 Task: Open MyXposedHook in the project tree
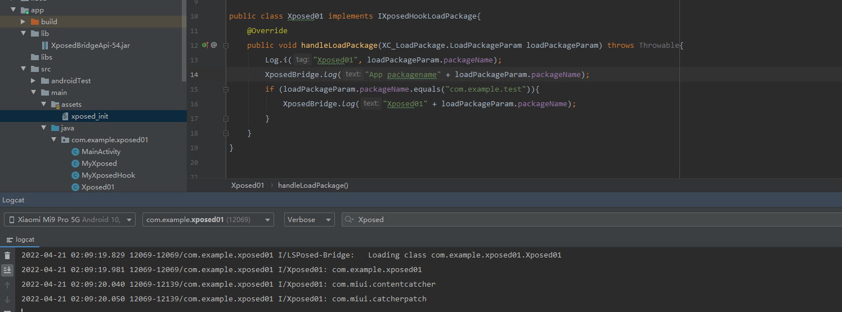(x=109, y=175)
